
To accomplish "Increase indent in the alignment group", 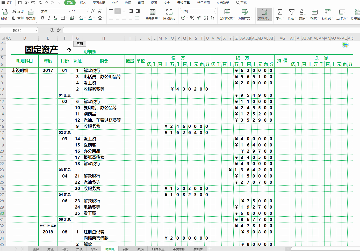I will (x=138, y=11).
